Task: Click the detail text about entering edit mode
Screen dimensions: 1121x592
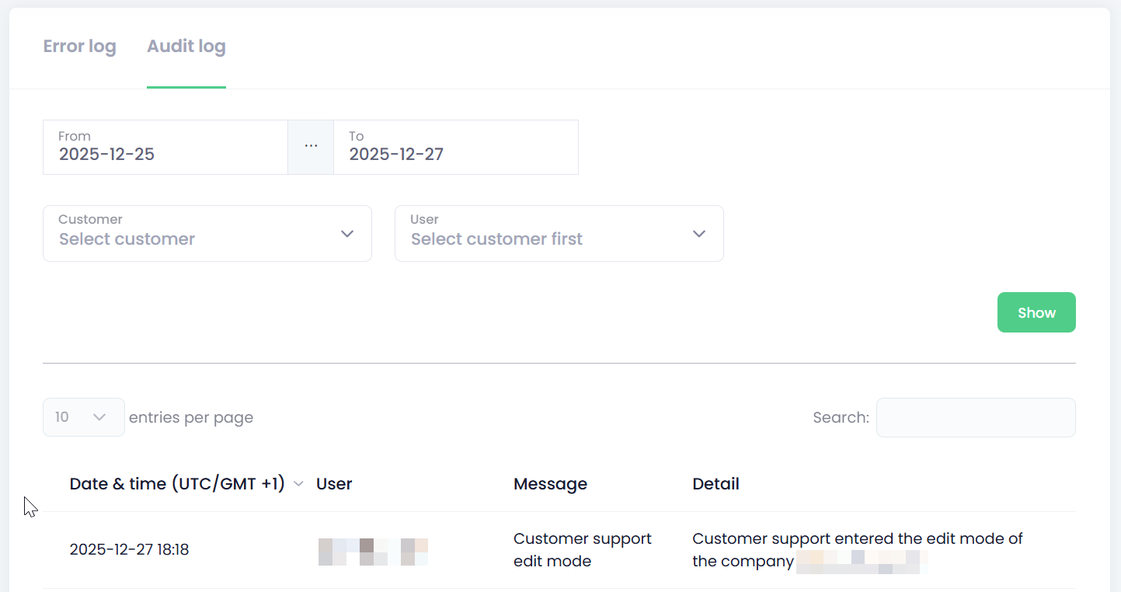Action: (857, 539)
